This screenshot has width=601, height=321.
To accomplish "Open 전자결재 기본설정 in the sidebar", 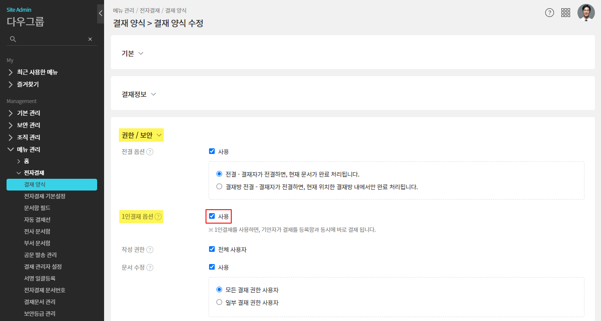I will pos(44,196).
